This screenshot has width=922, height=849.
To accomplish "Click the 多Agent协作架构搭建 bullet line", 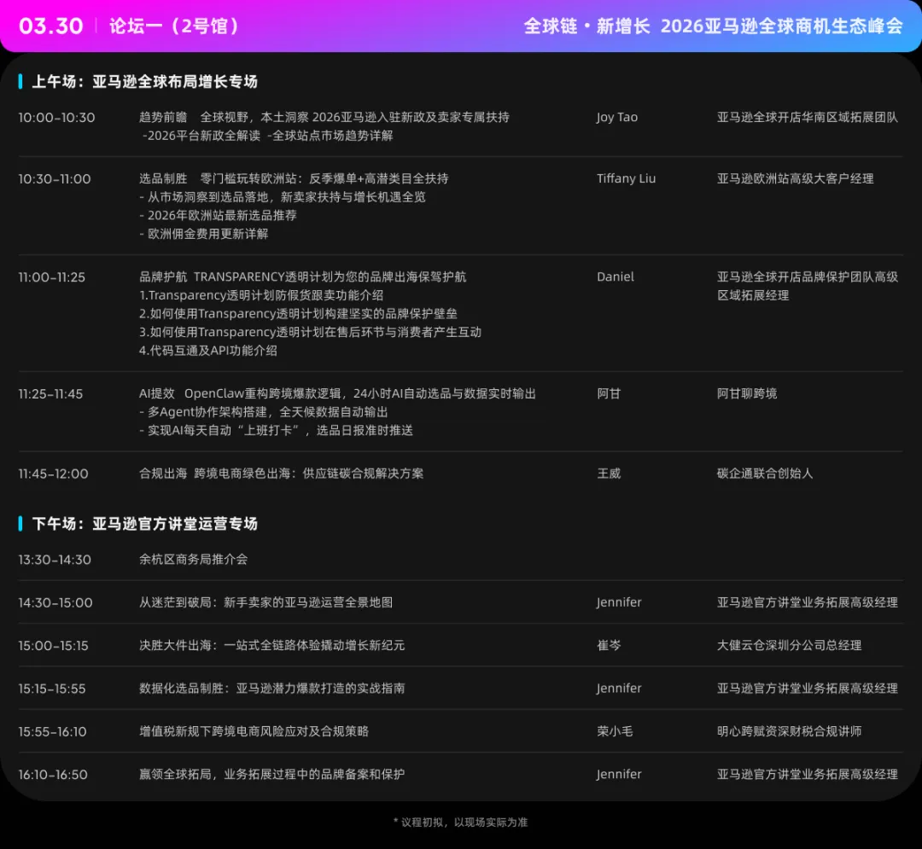I will (264, 412).
